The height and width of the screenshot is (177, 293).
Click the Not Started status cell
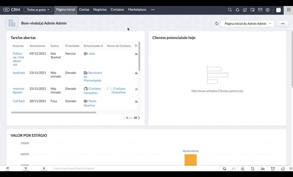tap(56, 55)
